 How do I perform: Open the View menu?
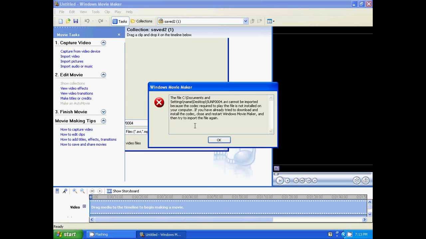pyautogui.click(x=83, y=12)
